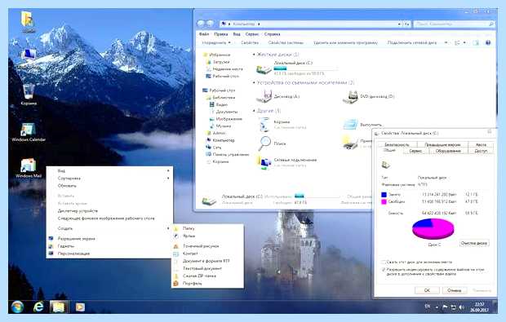Click the disk usage pie chart

point(433,228)
